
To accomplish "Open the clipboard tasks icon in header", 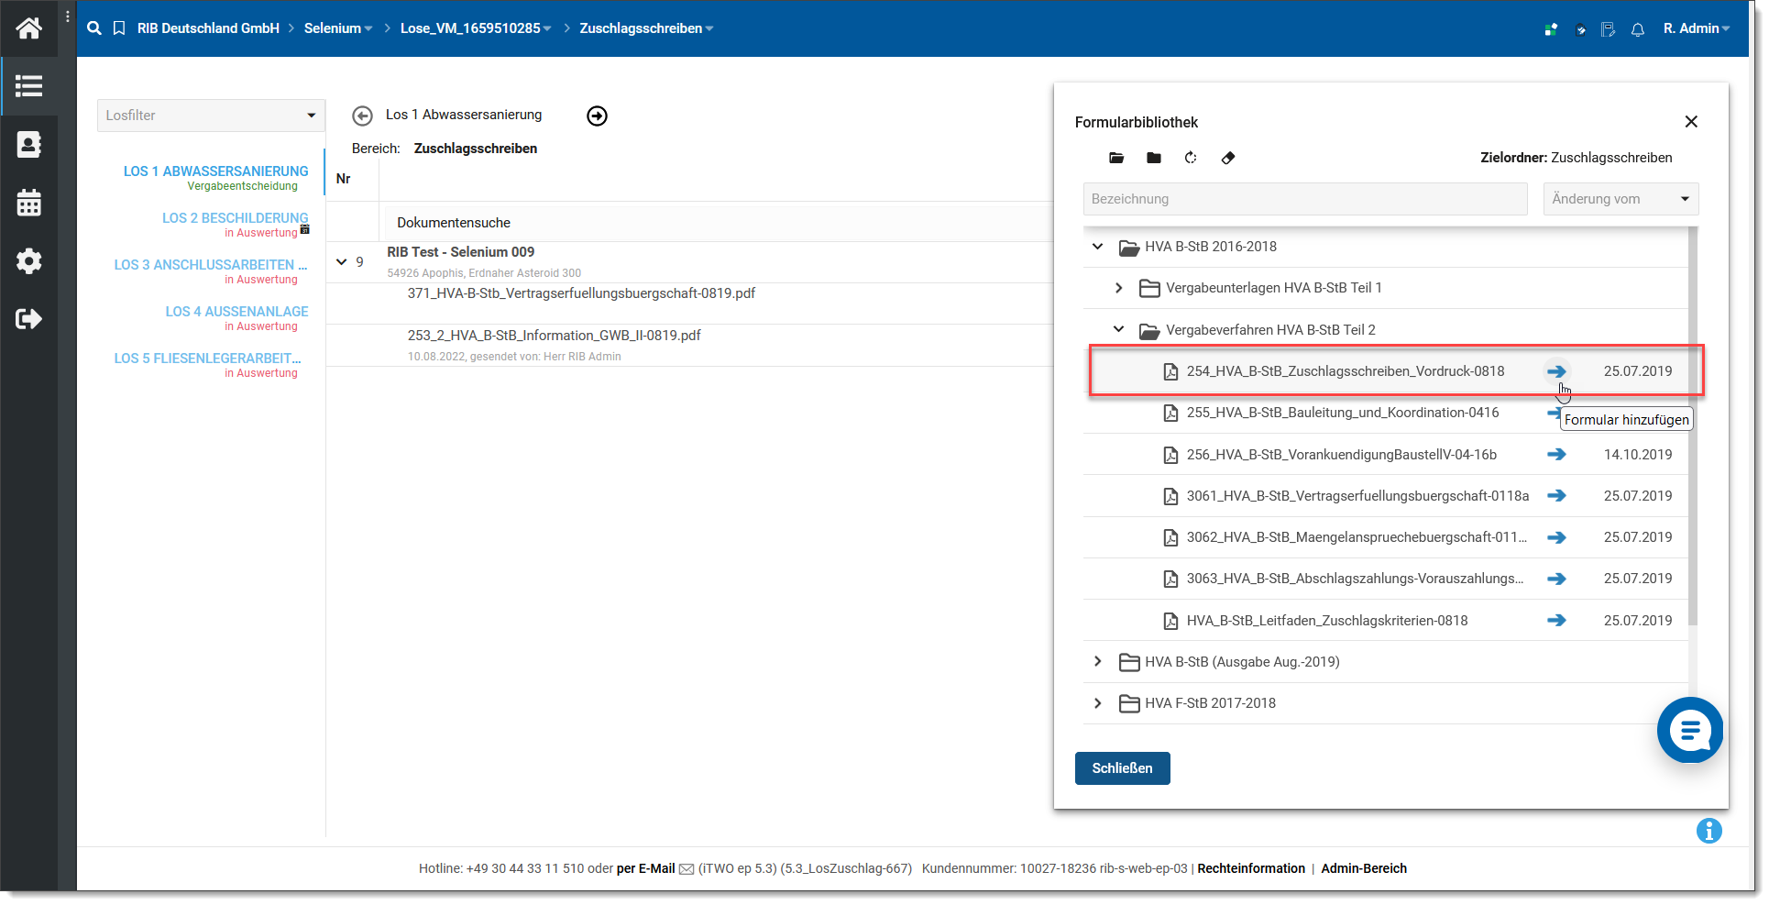I will 1580,29.
